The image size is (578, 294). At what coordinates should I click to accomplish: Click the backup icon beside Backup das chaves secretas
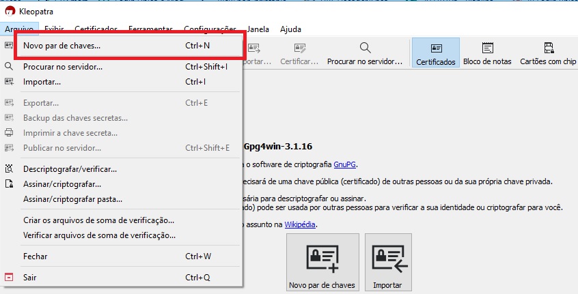pyautogui.click(x=9, y=118)
